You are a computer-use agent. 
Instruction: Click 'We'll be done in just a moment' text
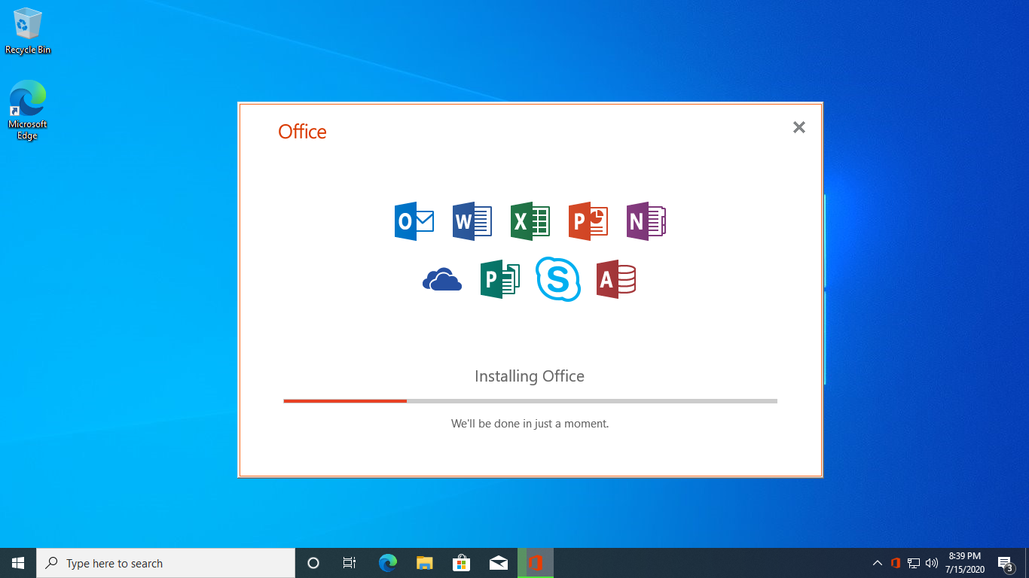(x=530, y=424)
